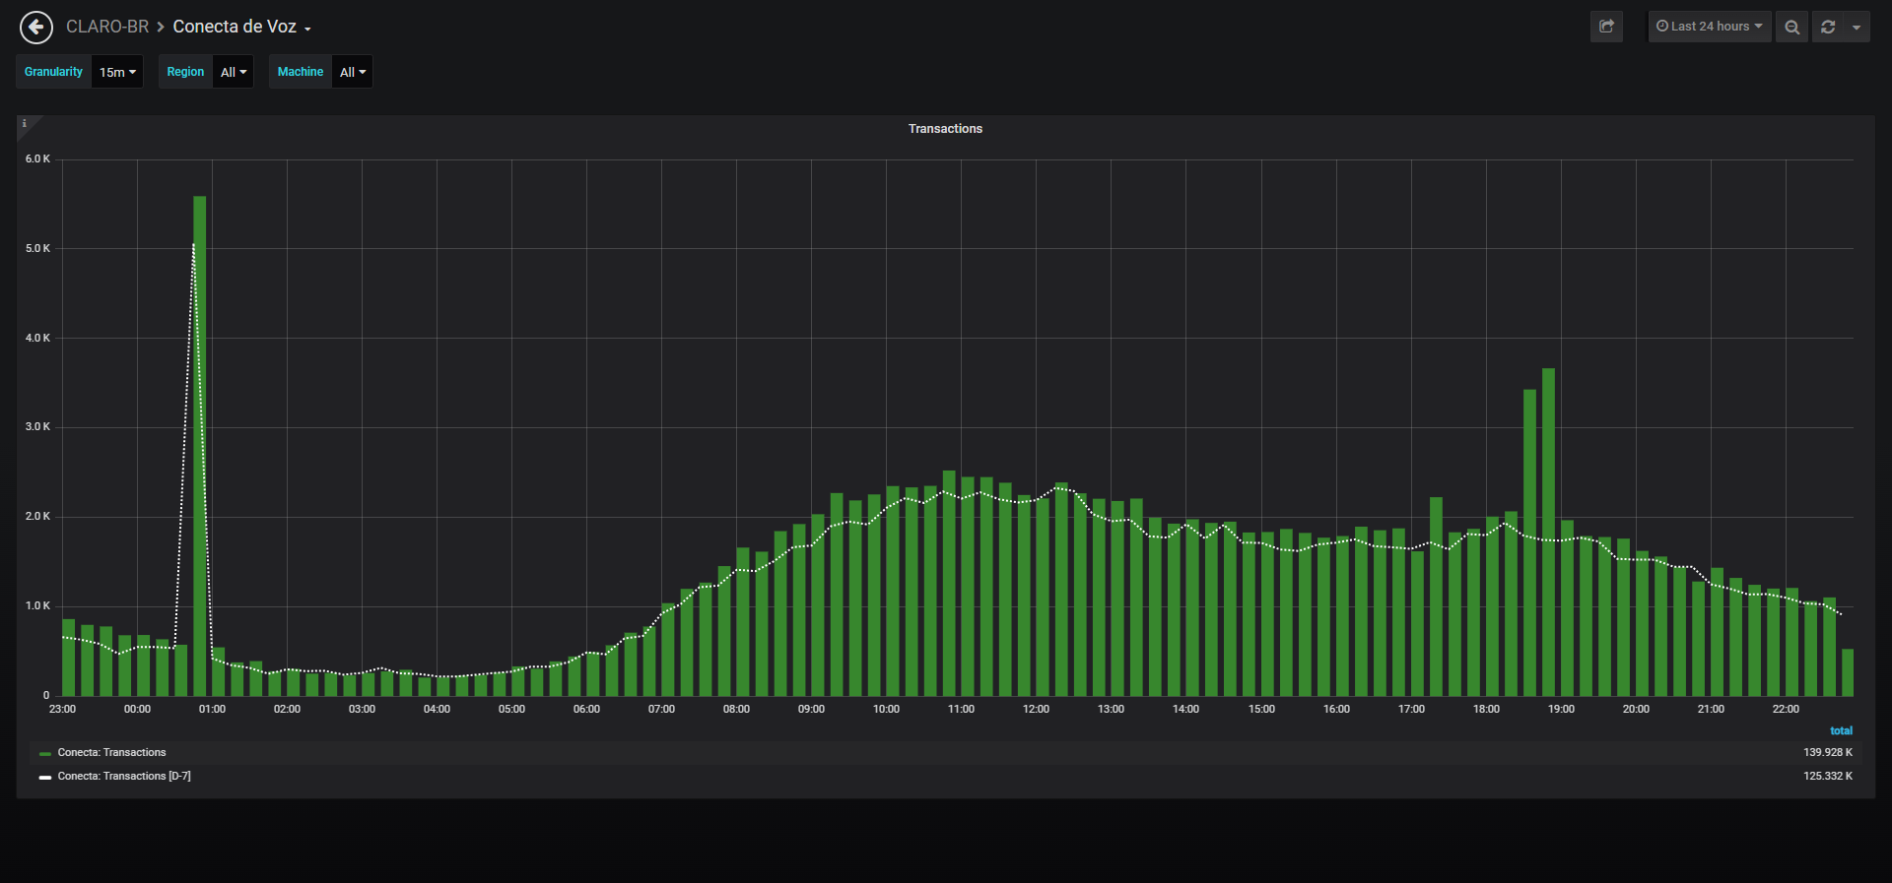Click the green Conecta: Transactions color swatch
This screenshot has width=1892, height=883.
(45, 754)
